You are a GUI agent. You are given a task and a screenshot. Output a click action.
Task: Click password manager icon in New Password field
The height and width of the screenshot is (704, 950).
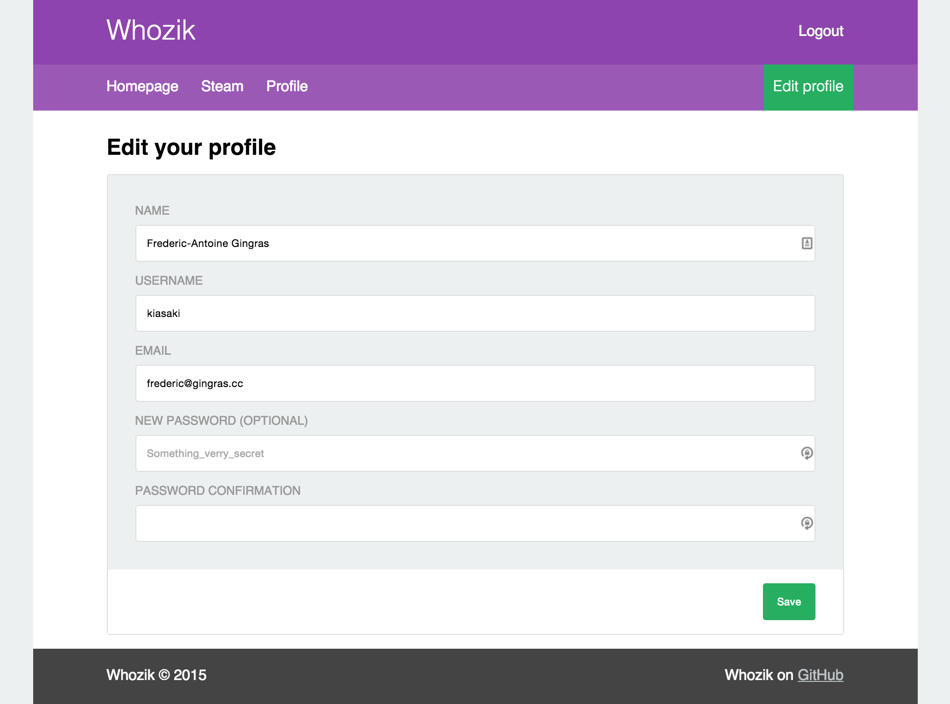(806, 453)
